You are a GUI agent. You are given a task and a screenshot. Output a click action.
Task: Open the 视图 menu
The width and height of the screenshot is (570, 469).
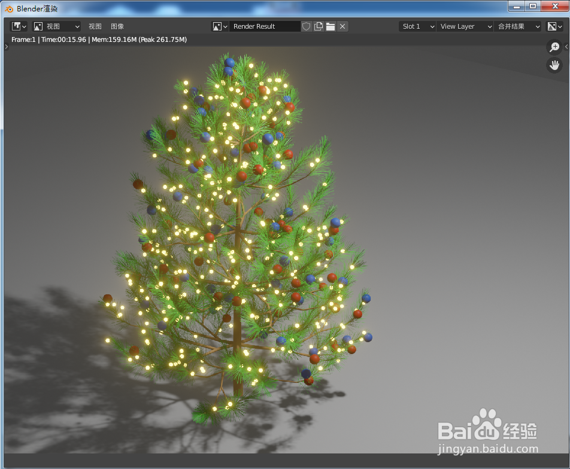coord(95,26)
